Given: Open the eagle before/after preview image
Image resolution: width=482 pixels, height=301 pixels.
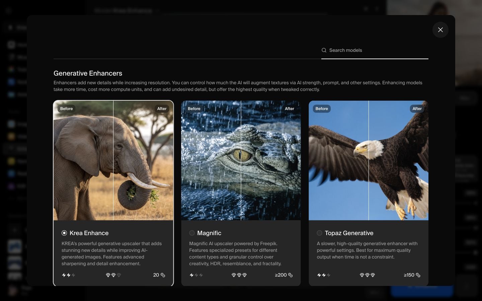Looking at the screenshot, I should click(x=369, y=161).
